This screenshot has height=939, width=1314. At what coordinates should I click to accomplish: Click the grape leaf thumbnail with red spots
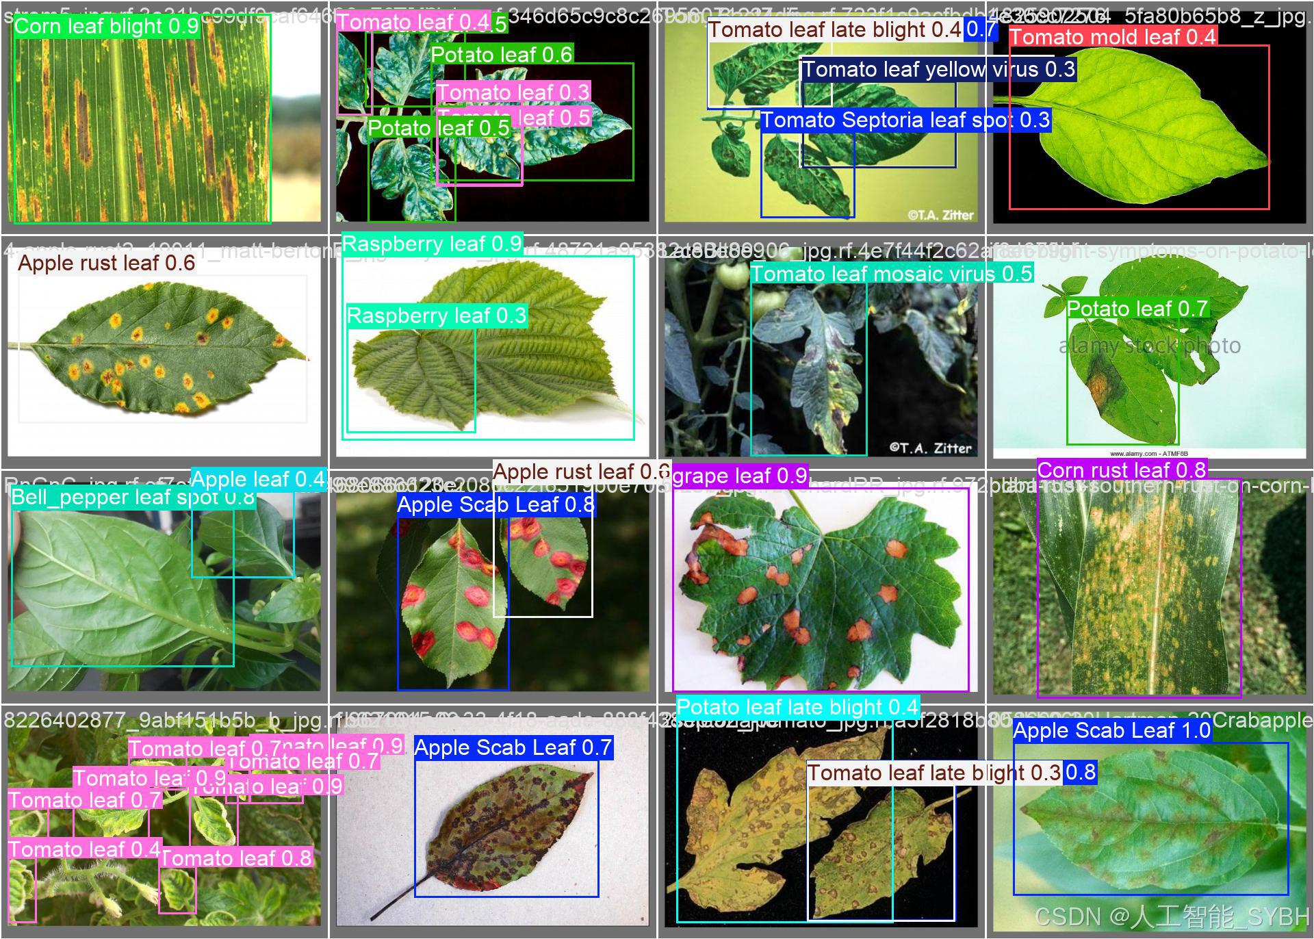pos(821,589)
